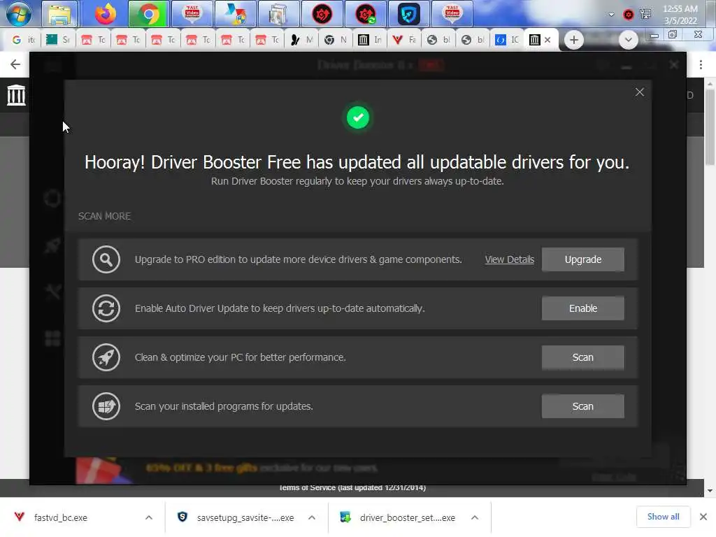Screen dimensions: 716x537
Task: Open the Windows Start menu orb
Action: (19, 14)
